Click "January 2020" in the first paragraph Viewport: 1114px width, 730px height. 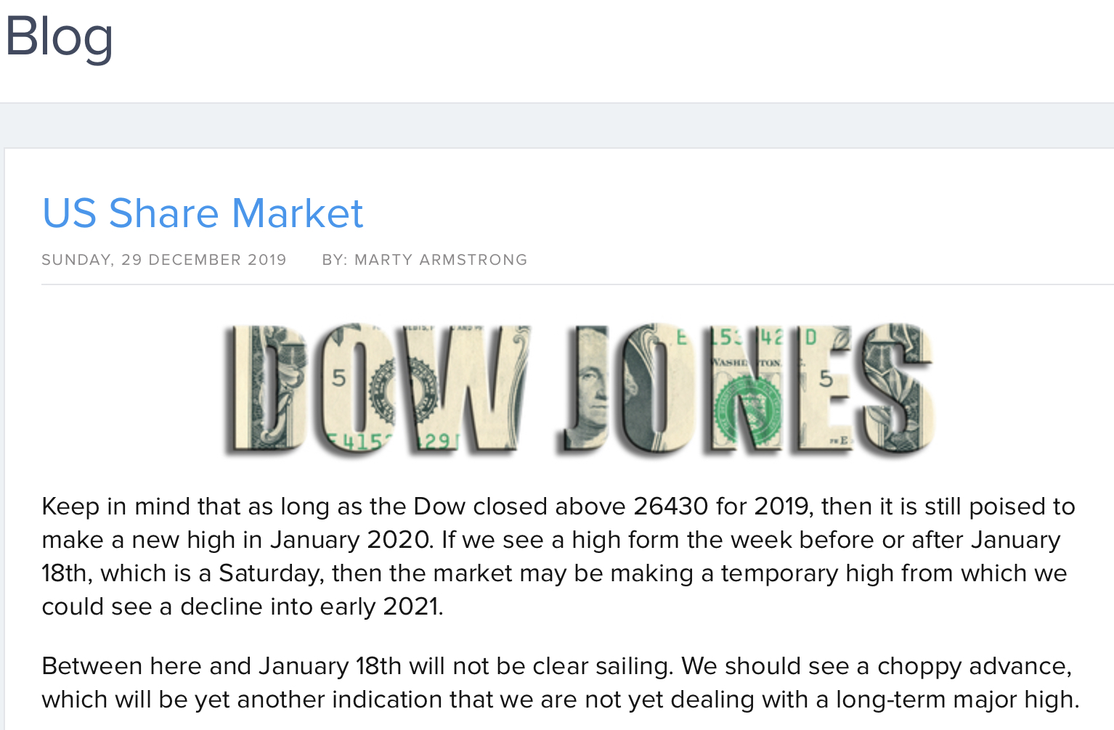(351, 540)
